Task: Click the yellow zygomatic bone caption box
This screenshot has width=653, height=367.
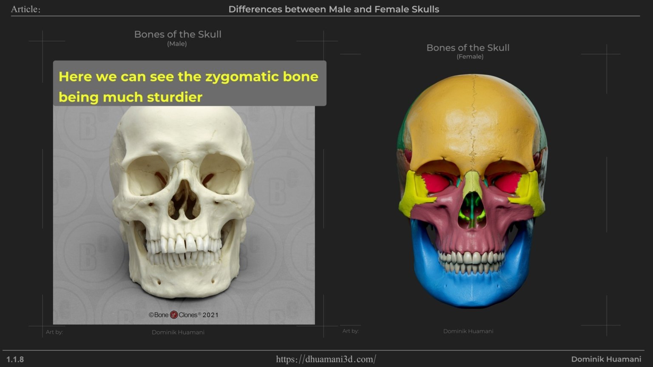Action: (189, 84)
